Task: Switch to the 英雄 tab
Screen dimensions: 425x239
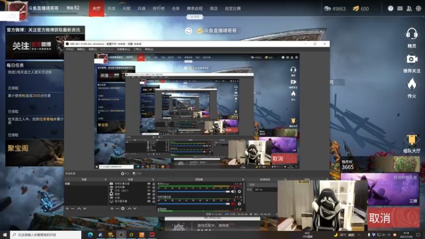Action: [x=112, y=8]
